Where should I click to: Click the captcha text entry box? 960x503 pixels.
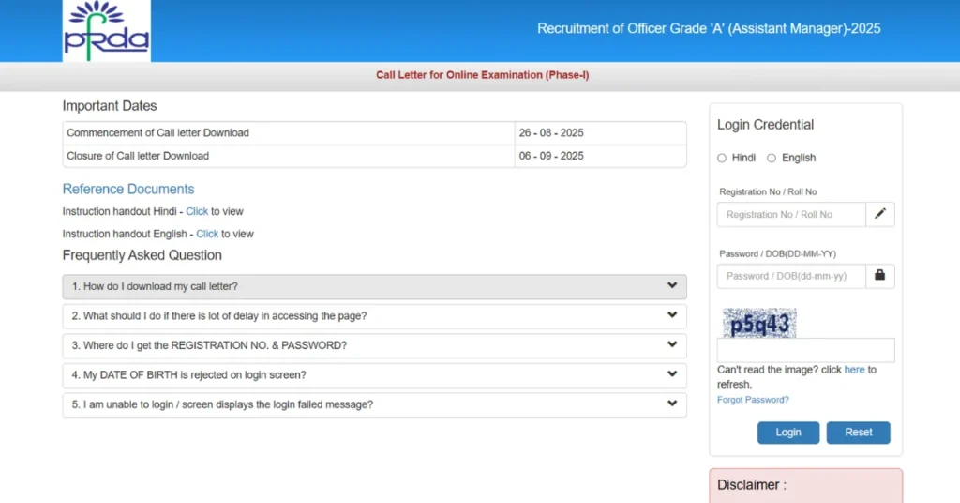(805, 350)
